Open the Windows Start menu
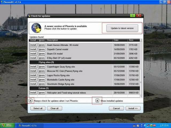This screenshot has width=171, height=128. (x=7, y=126)
